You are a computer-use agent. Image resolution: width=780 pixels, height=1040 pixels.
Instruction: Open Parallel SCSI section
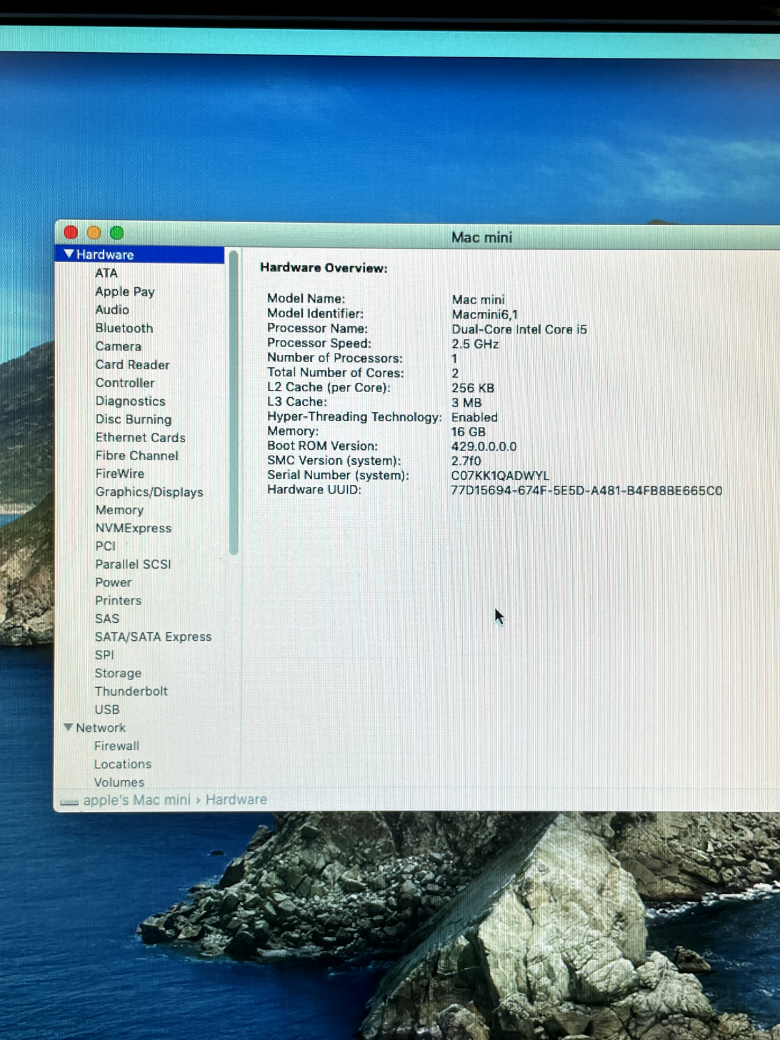coord(133,564)
